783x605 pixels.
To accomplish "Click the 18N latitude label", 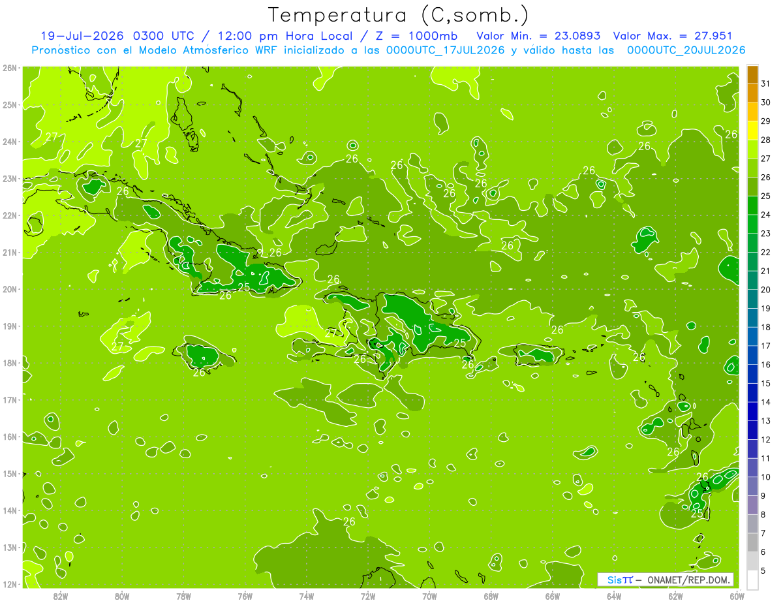I will tap(10, 363).
